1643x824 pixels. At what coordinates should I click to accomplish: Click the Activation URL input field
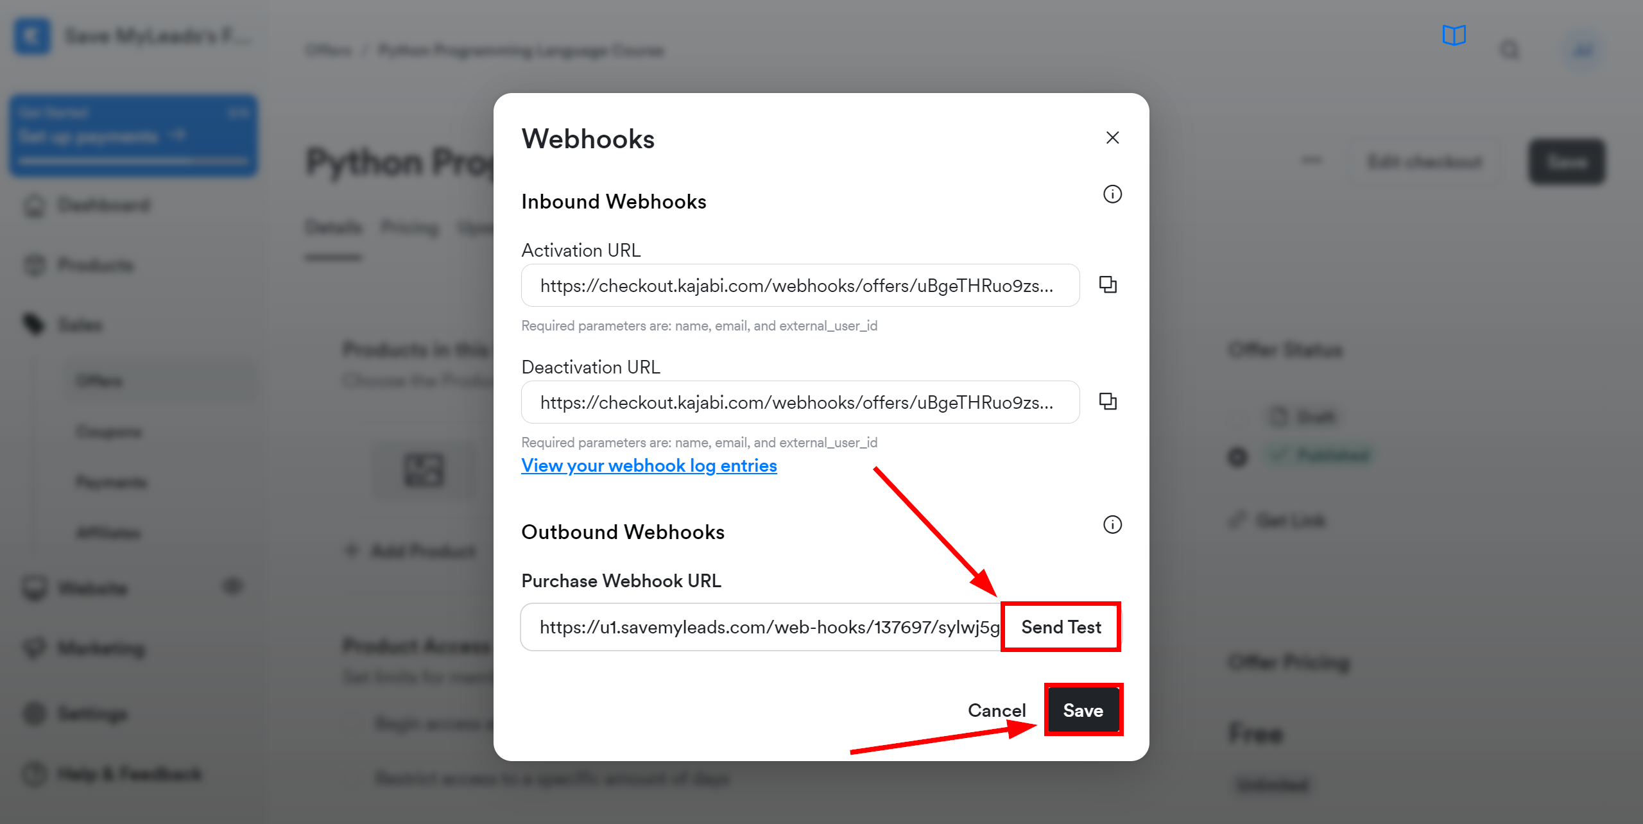[x=800, y=285]
